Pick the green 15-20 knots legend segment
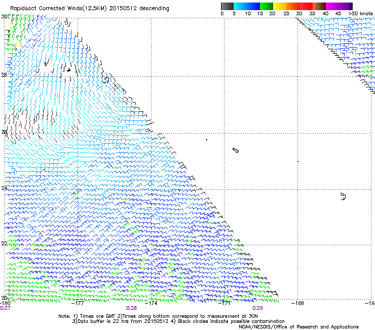 267,6
